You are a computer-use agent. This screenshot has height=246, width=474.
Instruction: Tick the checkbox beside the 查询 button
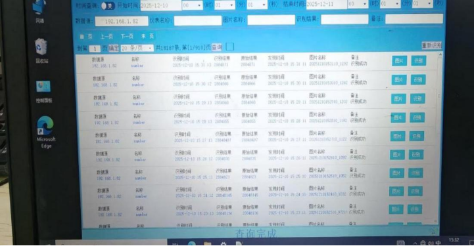pyautogui.click(x=230, y=47)
